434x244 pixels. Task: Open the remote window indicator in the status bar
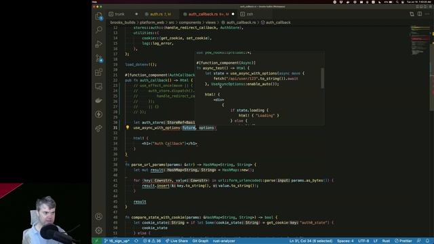click(x=96, y=241)
